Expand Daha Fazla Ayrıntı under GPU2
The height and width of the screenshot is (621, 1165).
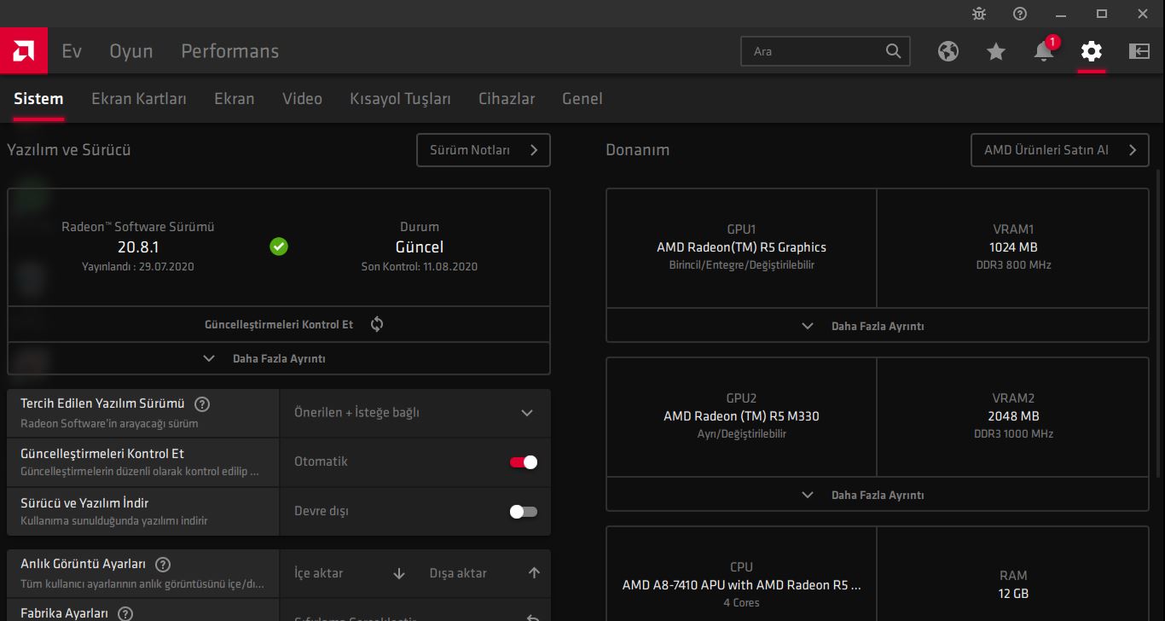pos(877,495)
